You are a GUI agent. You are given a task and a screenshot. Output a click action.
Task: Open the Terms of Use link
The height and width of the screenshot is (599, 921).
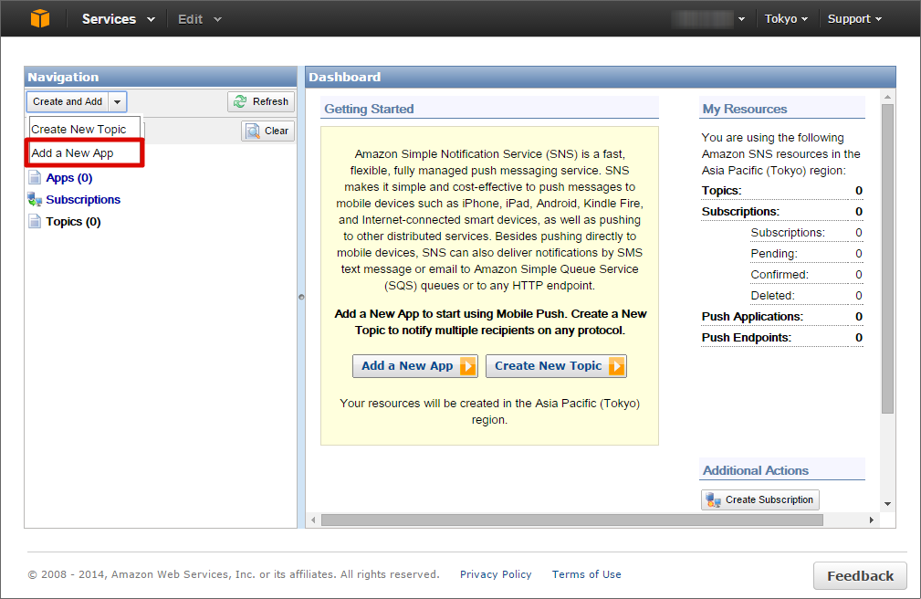pyautogui.click(x=586, y=574)
